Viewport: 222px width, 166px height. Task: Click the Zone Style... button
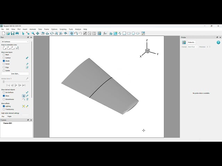click(15, 74)
